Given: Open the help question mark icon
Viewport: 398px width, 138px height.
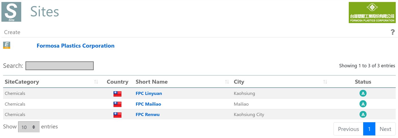Looking at the screenshot, I should pos(393,32).
